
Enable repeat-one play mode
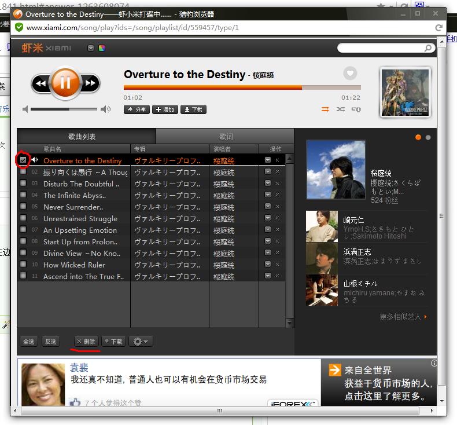pos(356,109)
